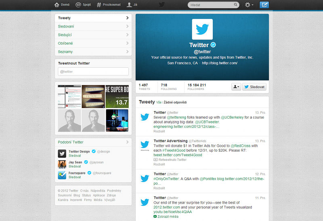Click the Jay Sean avatar icon
The image size is (323, 221).
(x=62, y=164)
